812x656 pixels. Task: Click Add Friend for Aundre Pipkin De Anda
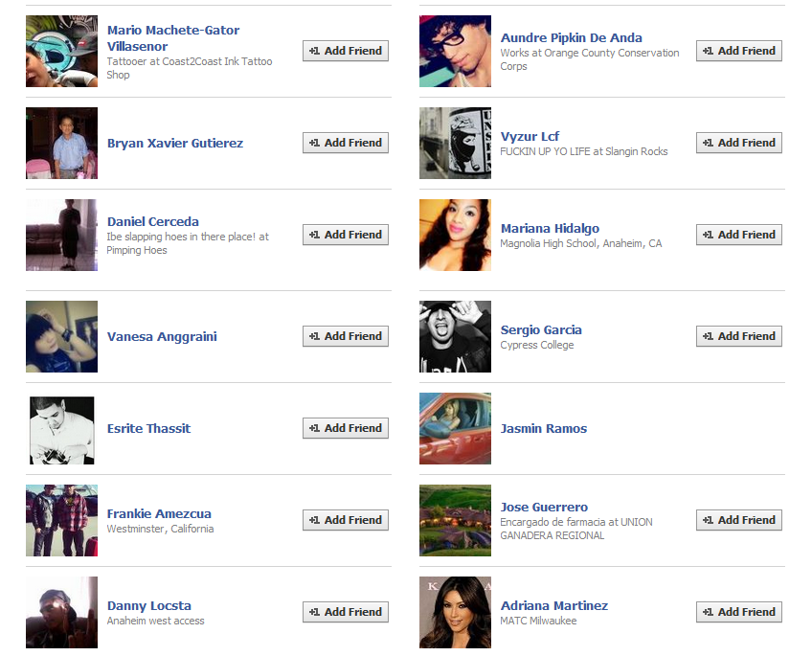click(x=739, y=51)
